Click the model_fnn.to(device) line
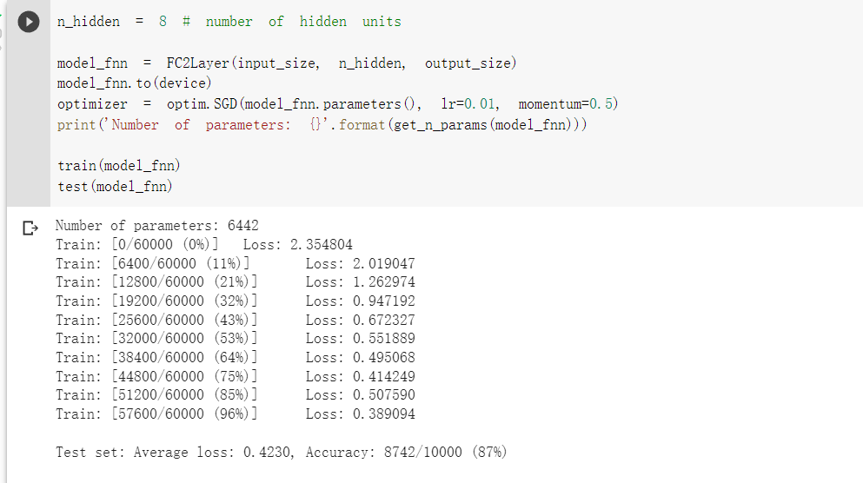Image resolution: width=863 pixels, height=483 pixels. 135,83
